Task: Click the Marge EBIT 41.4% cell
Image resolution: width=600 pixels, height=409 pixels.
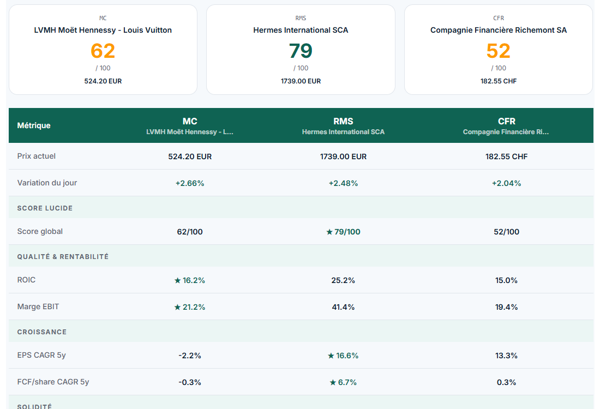Action: pos(343,307)
